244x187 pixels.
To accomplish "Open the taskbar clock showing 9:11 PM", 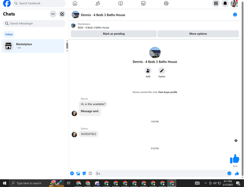I will pos(228,183).
